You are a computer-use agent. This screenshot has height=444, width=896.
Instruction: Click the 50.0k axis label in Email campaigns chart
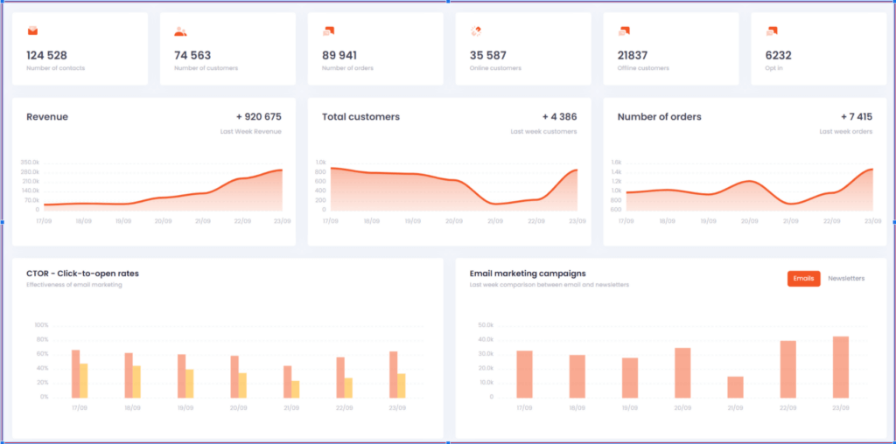click(486, 325)
